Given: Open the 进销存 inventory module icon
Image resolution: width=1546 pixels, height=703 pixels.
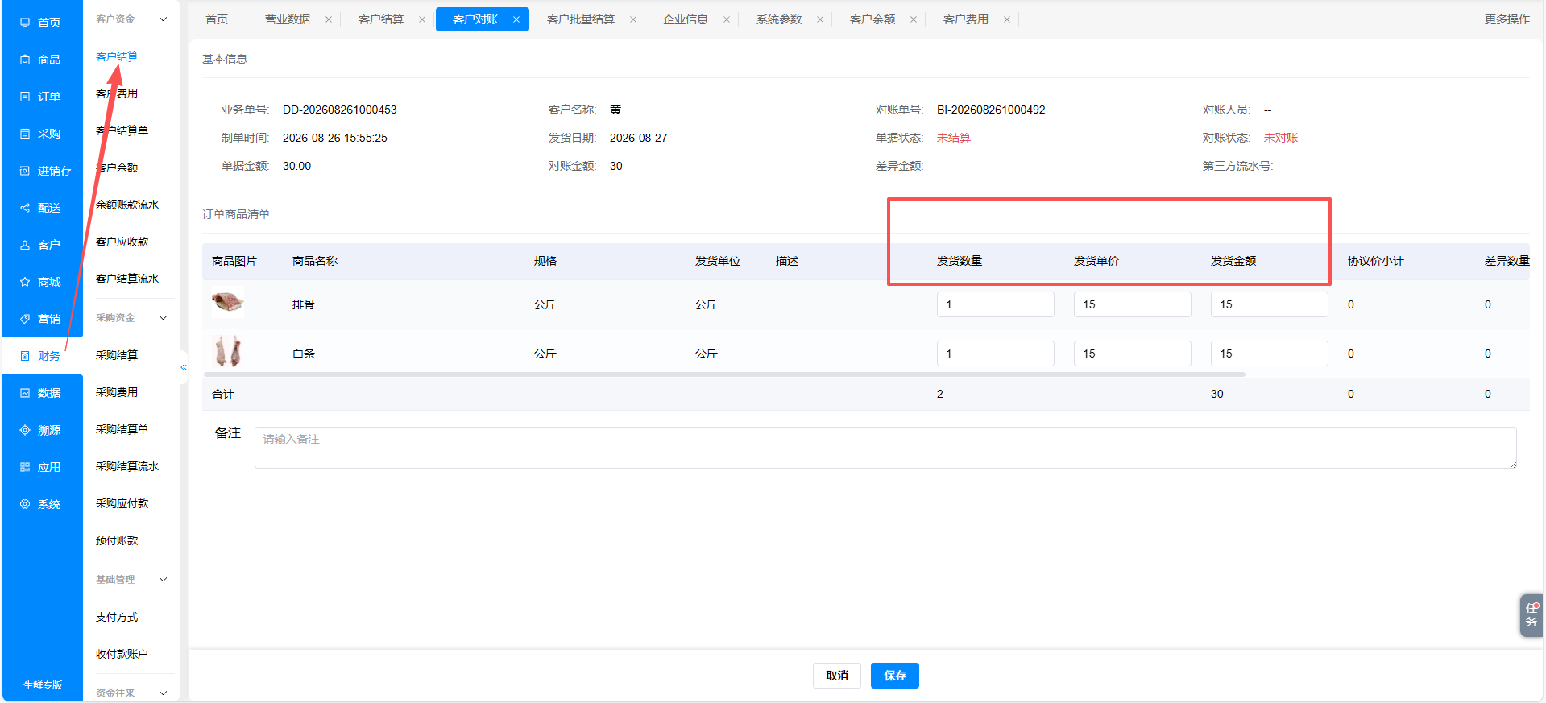Looking at the screenshot, I should [x=25, y=171].
